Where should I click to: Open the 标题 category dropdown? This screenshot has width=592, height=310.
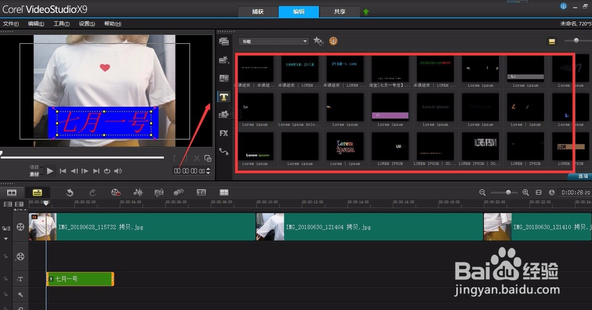pyautogui.click(x=274, y=41)
